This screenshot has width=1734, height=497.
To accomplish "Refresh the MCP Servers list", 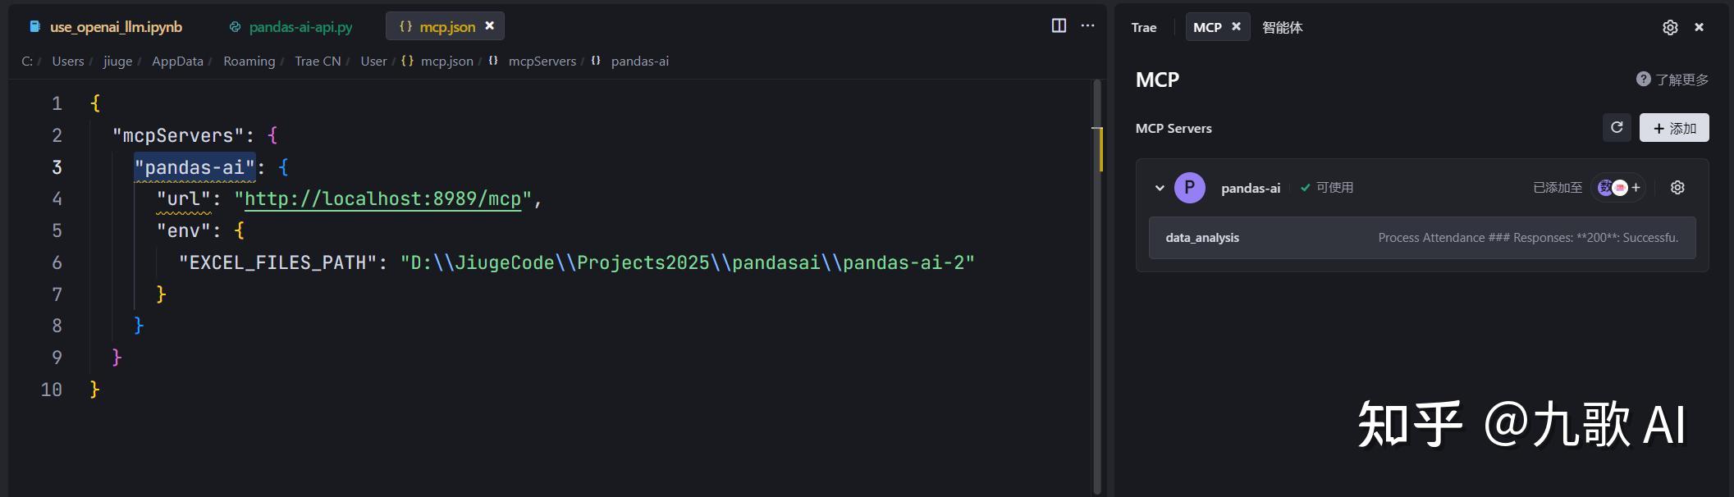I will (1617, 128).
